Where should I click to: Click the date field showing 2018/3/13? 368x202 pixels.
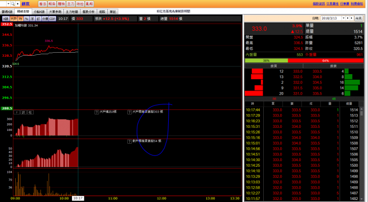point(331,18)
